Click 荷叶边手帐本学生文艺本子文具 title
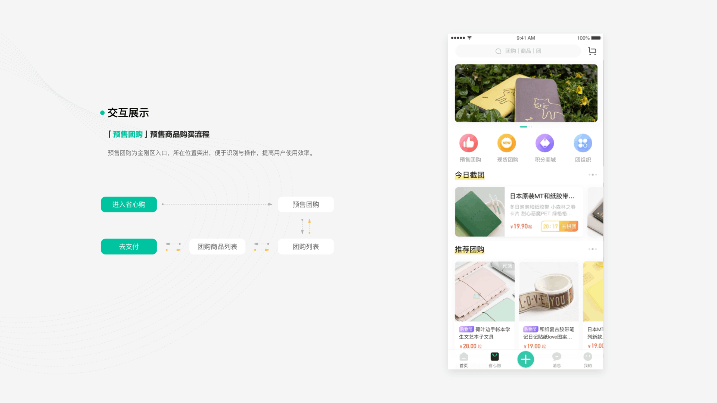 click(485, 333)
